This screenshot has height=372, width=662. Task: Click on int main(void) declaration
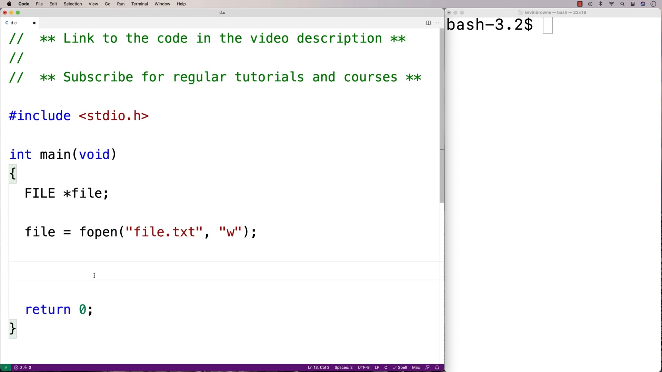(x=63, y=155)
